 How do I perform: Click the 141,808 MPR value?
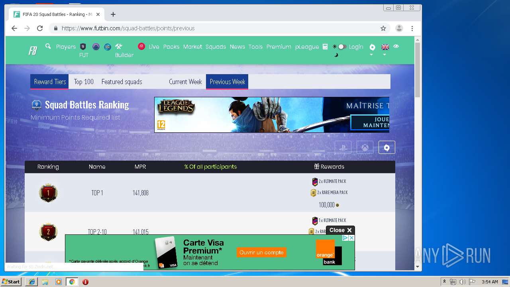pos(141,193)
